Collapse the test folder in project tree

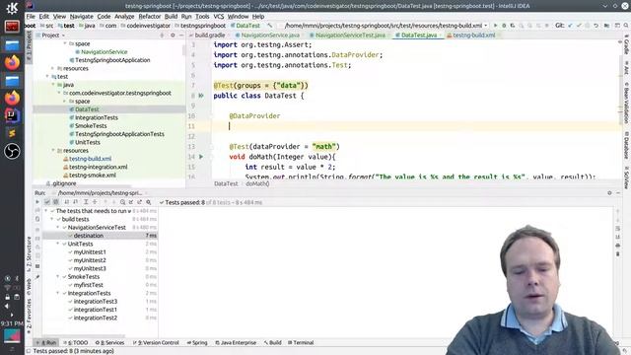[47, 77]
